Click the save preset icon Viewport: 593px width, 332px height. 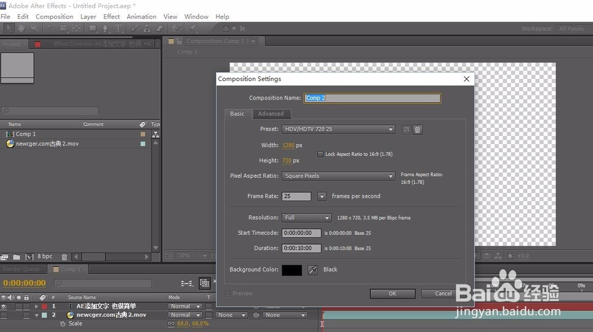406,130
